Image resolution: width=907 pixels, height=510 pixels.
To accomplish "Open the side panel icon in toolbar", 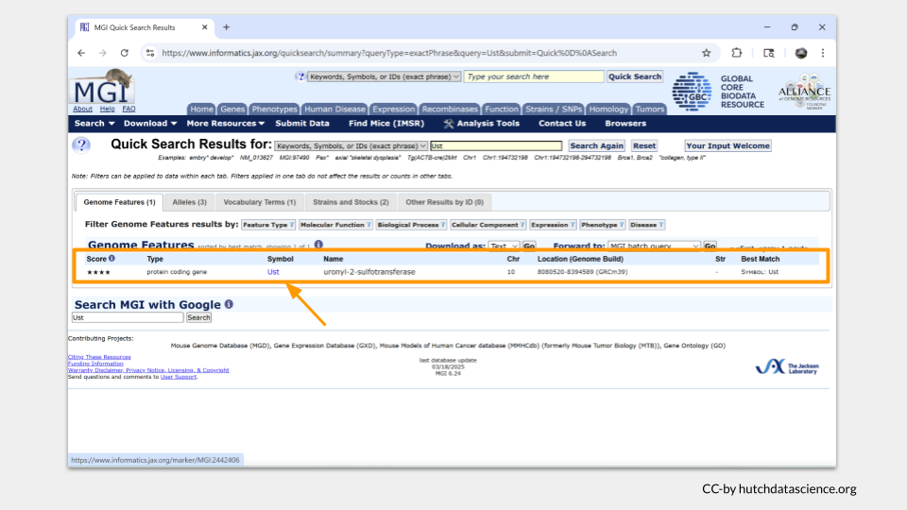I will [769, 53].
